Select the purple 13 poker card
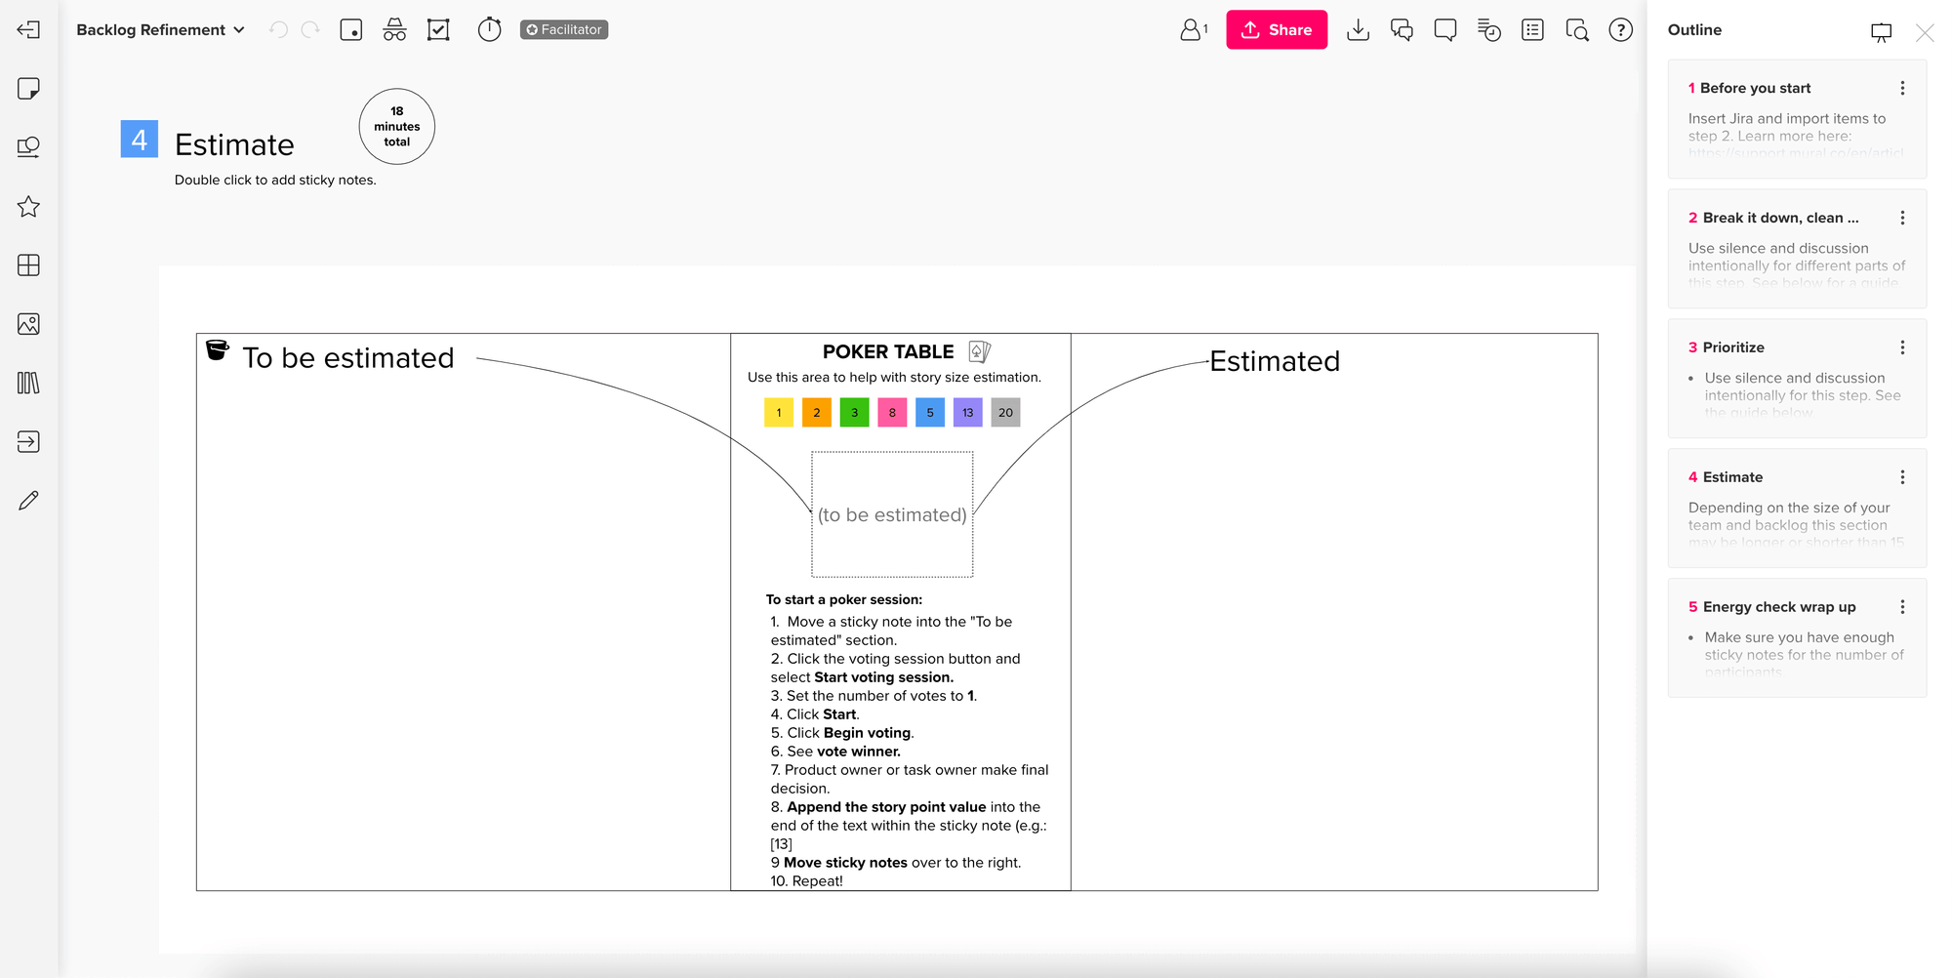 [x=967, y=412]
